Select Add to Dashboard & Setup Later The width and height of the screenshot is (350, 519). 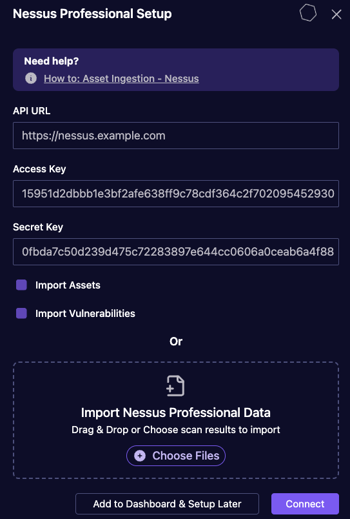coord(167,504)
